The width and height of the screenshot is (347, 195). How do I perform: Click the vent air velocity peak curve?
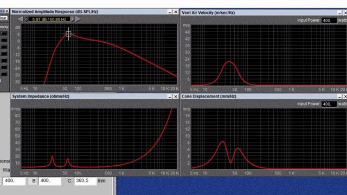[x=229, y=62]
